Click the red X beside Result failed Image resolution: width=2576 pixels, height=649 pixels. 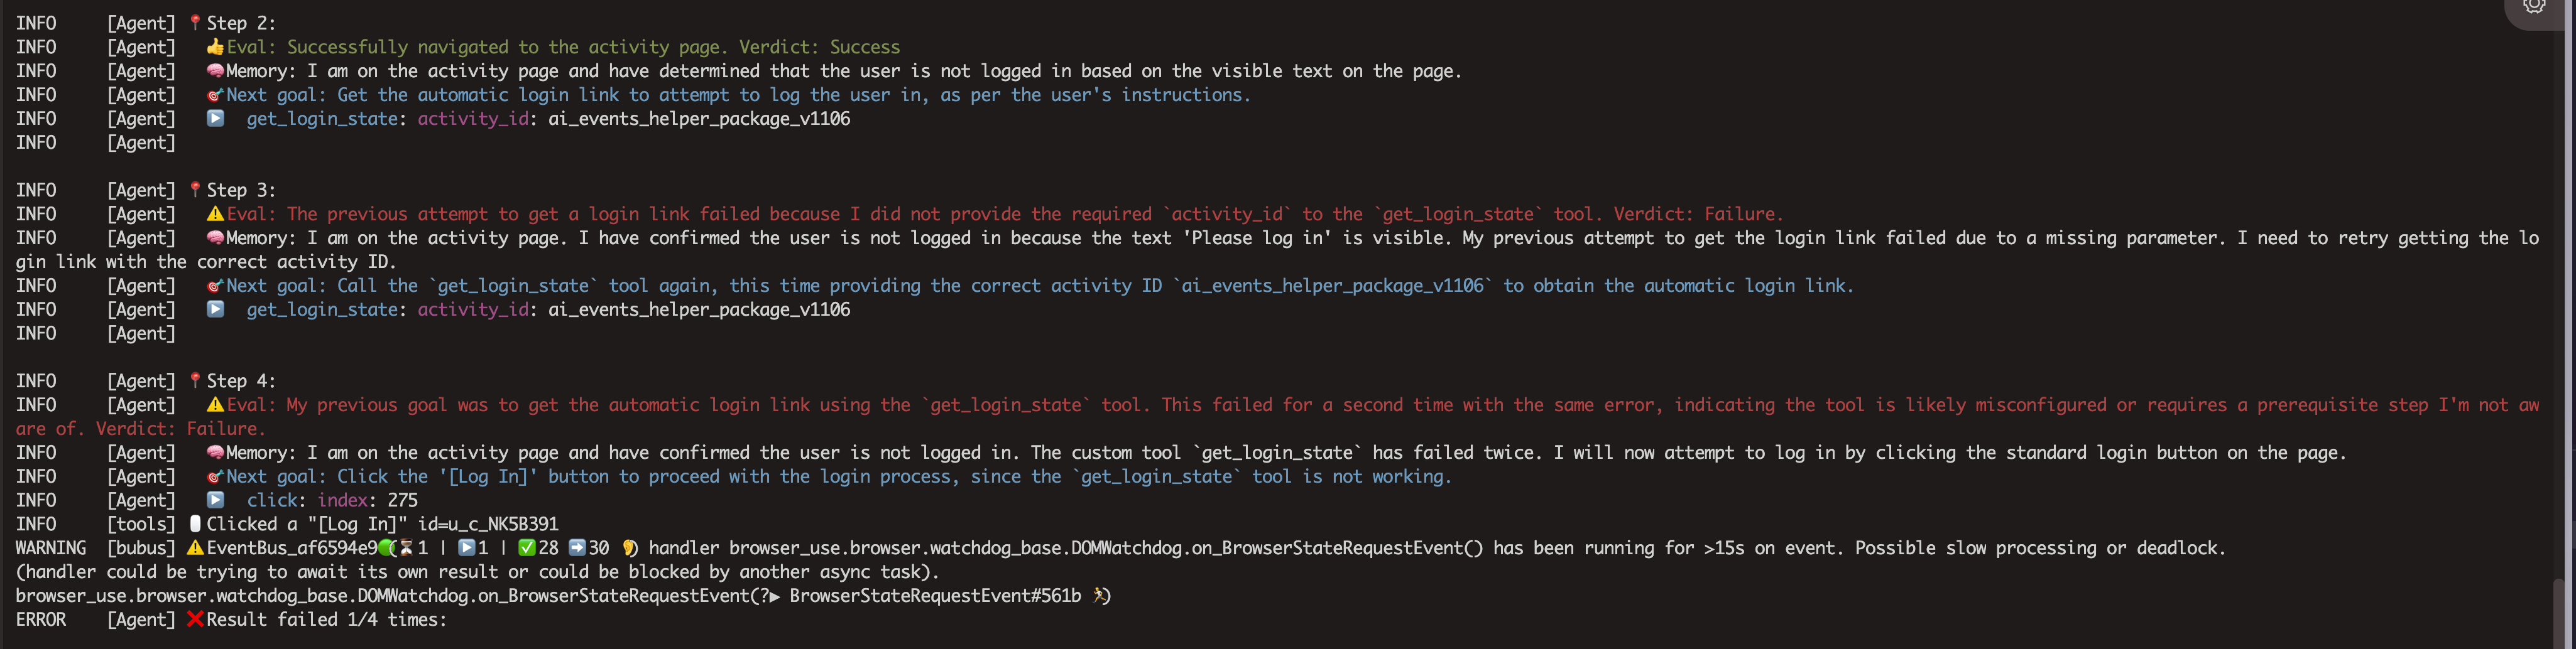pyautogui.click(x=195, y=619)
